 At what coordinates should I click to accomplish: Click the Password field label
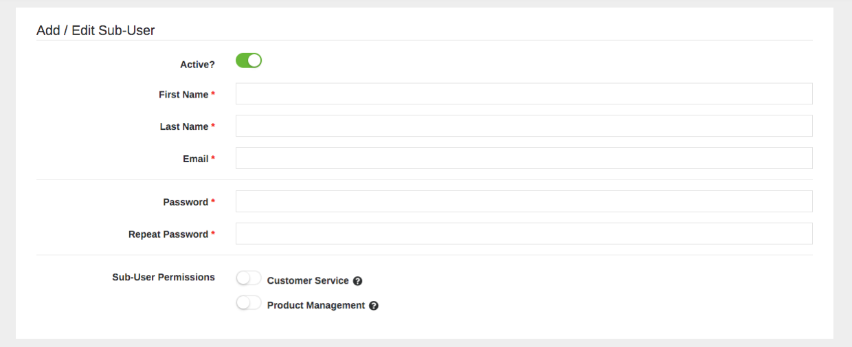tap(186, 202)
